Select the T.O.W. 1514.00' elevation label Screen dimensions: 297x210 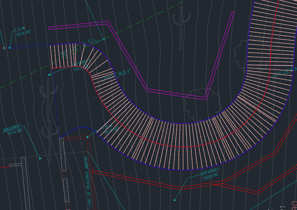[x=23, y=32]
